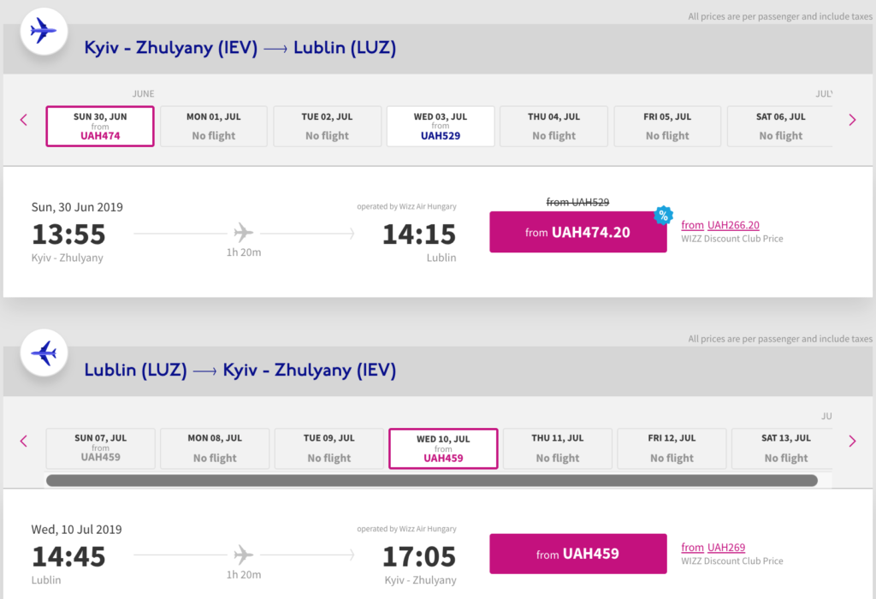Choose the UAH474.20 outbound fare button

click(577, 232)
